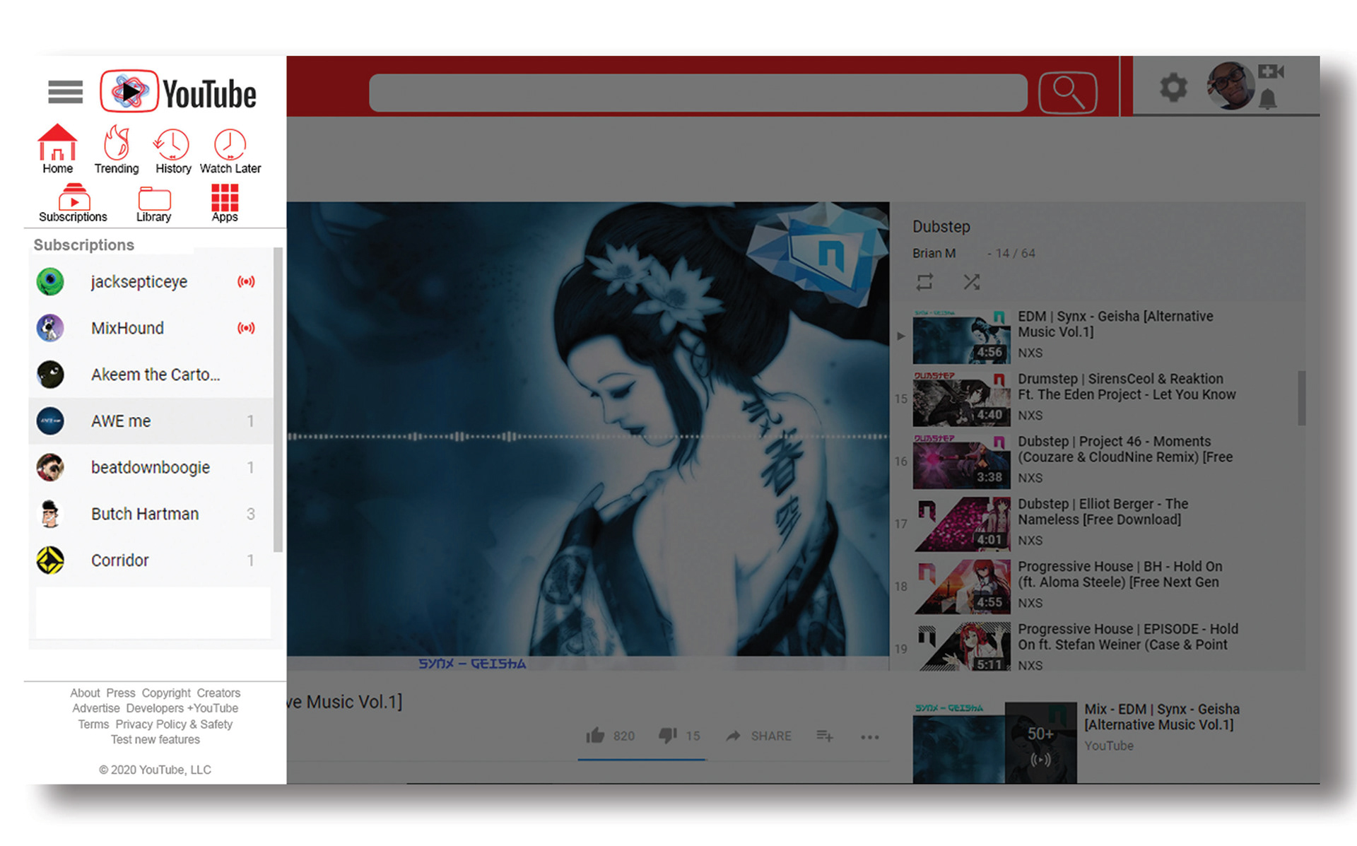1357x846 pixels.
Task: Go to Home in sidebar
Action: [x=57, y=149]
